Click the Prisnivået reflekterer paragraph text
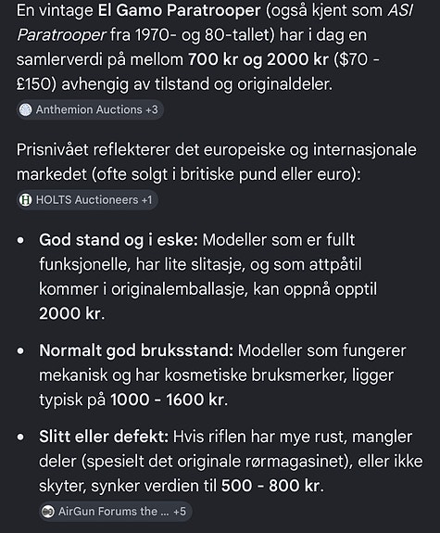Viewport: 440px width, 533px height. (x=217, y=162)
